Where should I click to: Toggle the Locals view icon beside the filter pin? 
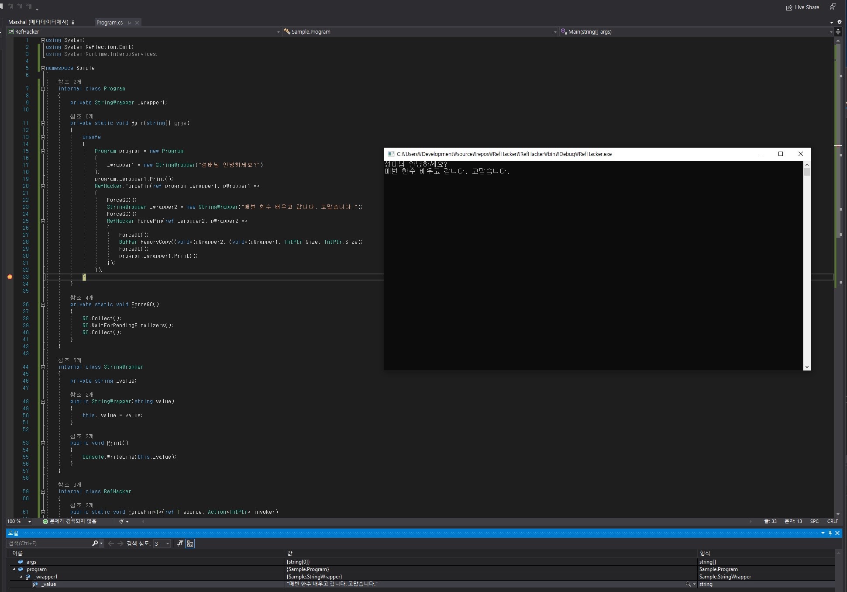tap(190, 544)
